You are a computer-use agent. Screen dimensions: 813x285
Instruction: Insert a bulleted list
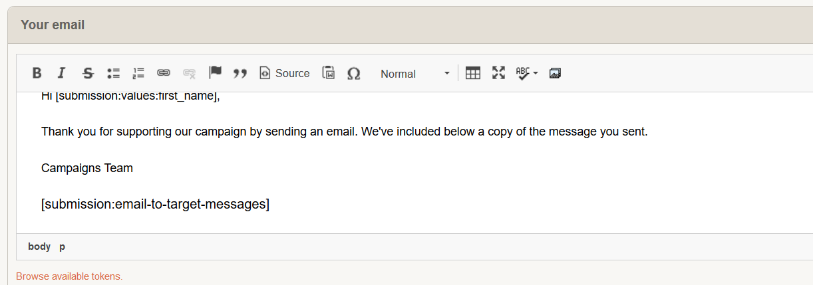(113, 73)
